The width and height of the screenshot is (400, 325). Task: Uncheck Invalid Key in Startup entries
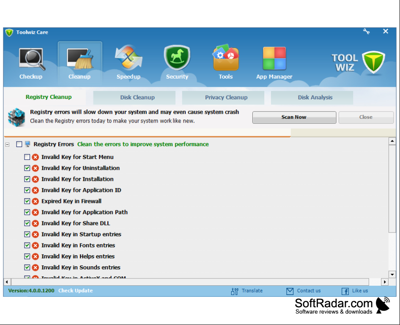[27, 235]
